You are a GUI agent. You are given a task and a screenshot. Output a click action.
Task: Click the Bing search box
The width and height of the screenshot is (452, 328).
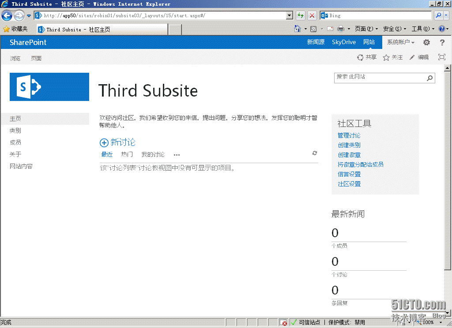click(x=376, y=15)
